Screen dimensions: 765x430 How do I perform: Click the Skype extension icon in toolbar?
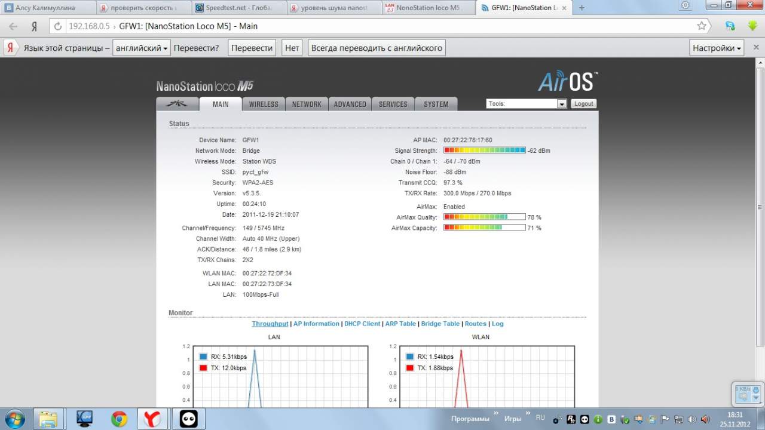click(730, 26)
